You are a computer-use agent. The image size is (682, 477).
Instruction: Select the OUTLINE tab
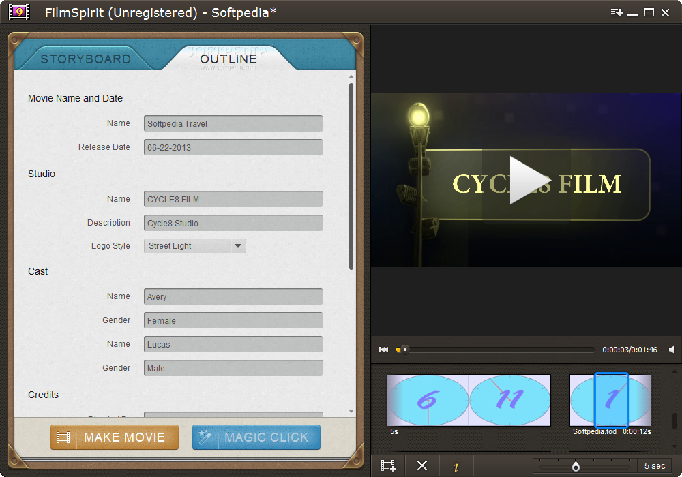228,59
